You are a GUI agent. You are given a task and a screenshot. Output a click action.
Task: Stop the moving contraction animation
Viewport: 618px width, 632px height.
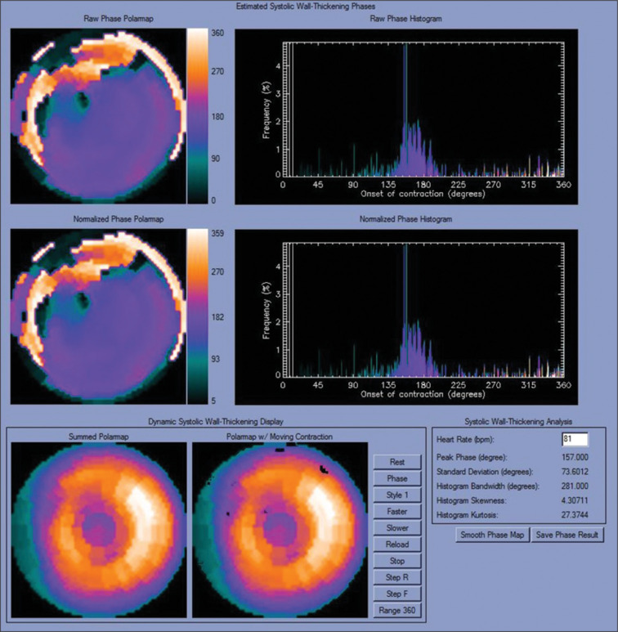(397, 562)
